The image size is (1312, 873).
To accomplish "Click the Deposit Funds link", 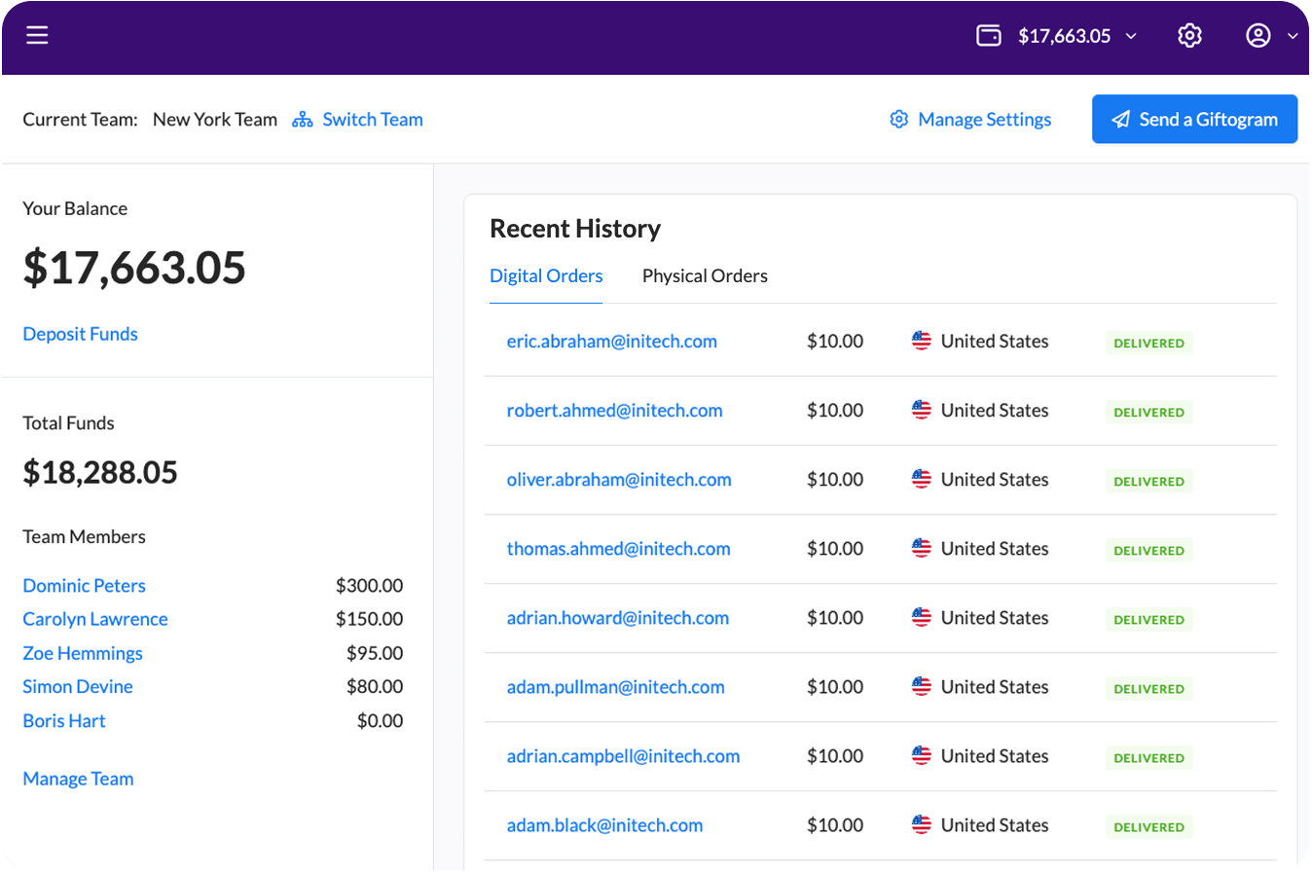I will (80, 334).
